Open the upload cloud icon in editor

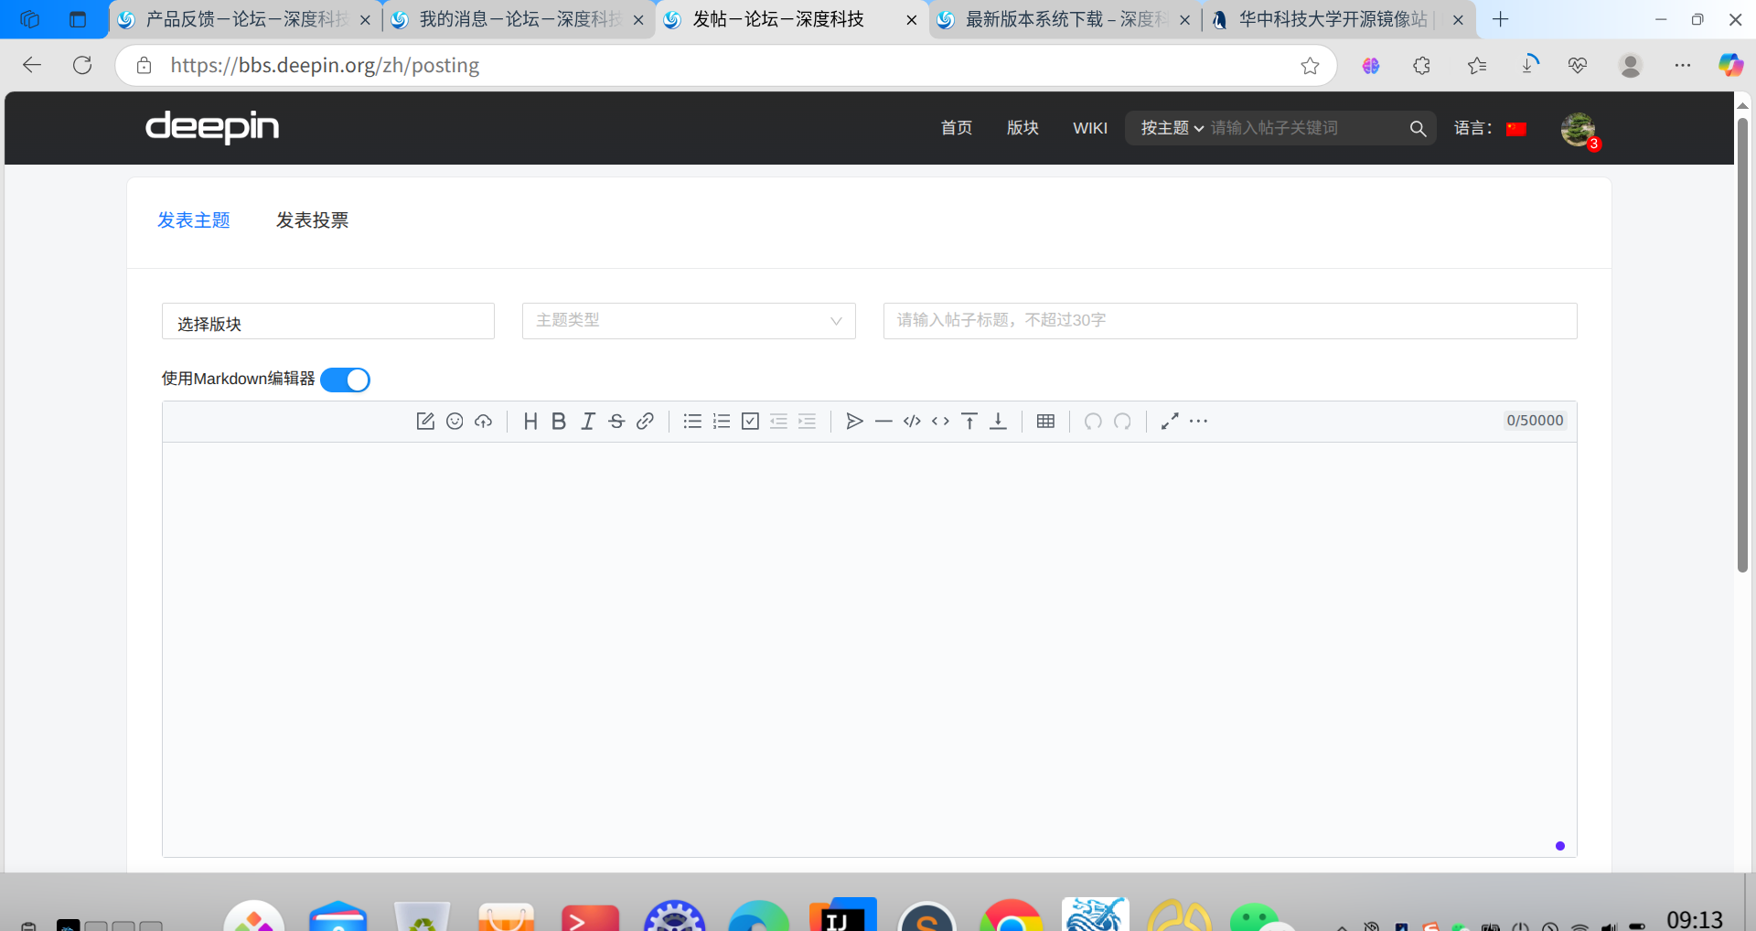click(483, 421)
